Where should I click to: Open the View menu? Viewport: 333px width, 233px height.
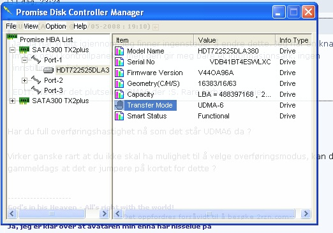pos(31,26)
